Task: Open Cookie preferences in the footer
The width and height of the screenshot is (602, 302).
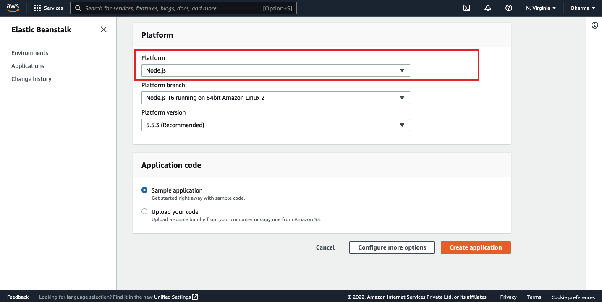Action: (x=573, y=297)
